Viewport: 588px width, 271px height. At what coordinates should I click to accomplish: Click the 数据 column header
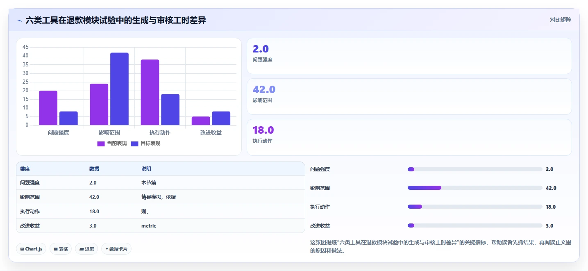[x=94, y=169]
